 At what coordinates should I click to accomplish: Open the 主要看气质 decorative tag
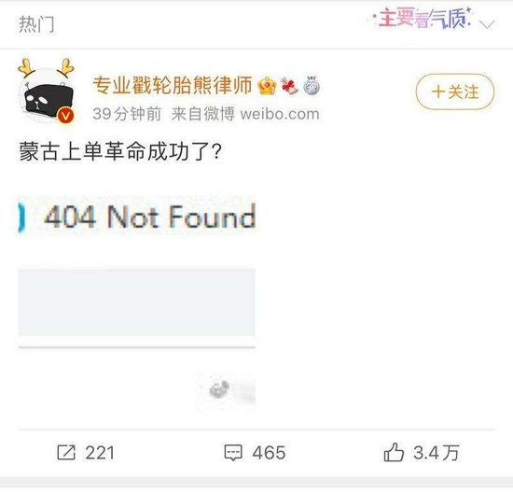click(421, 19)
